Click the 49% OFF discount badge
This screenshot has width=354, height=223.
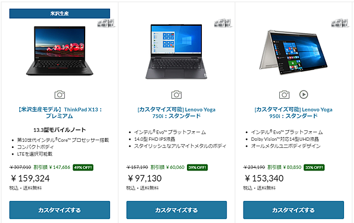coord(83,167)
